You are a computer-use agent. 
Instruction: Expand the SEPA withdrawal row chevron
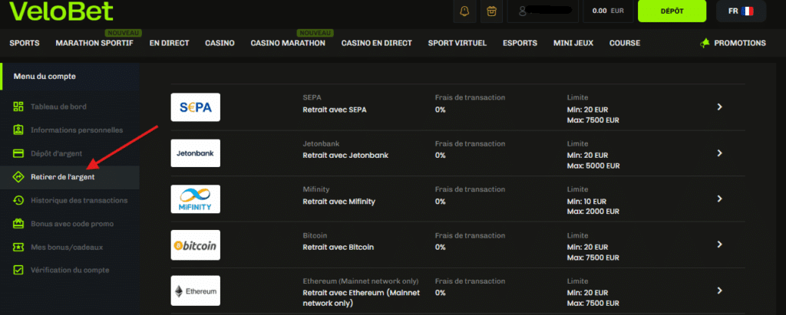click(719, 107)
